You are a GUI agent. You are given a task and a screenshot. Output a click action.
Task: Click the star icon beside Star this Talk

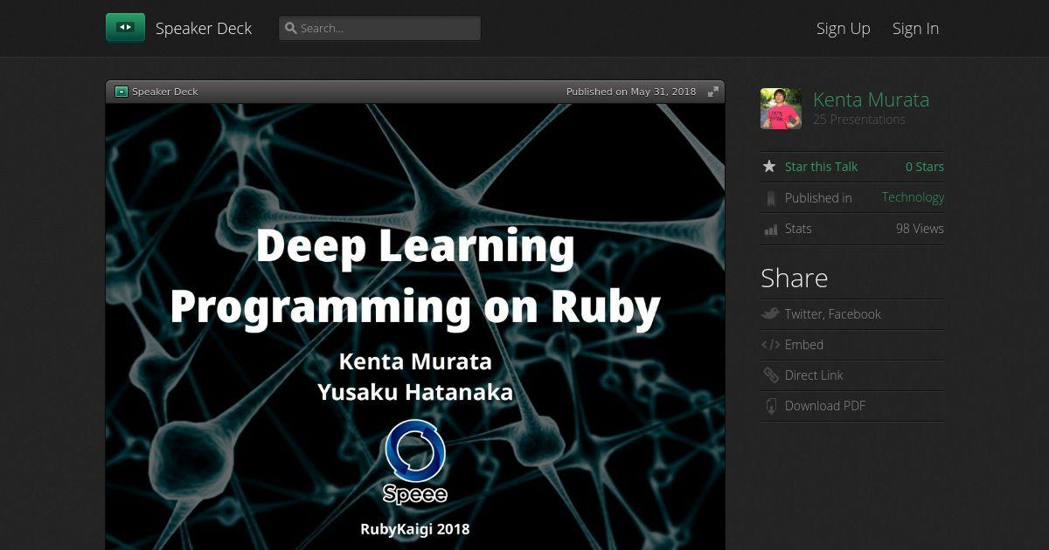pos(769,166)
